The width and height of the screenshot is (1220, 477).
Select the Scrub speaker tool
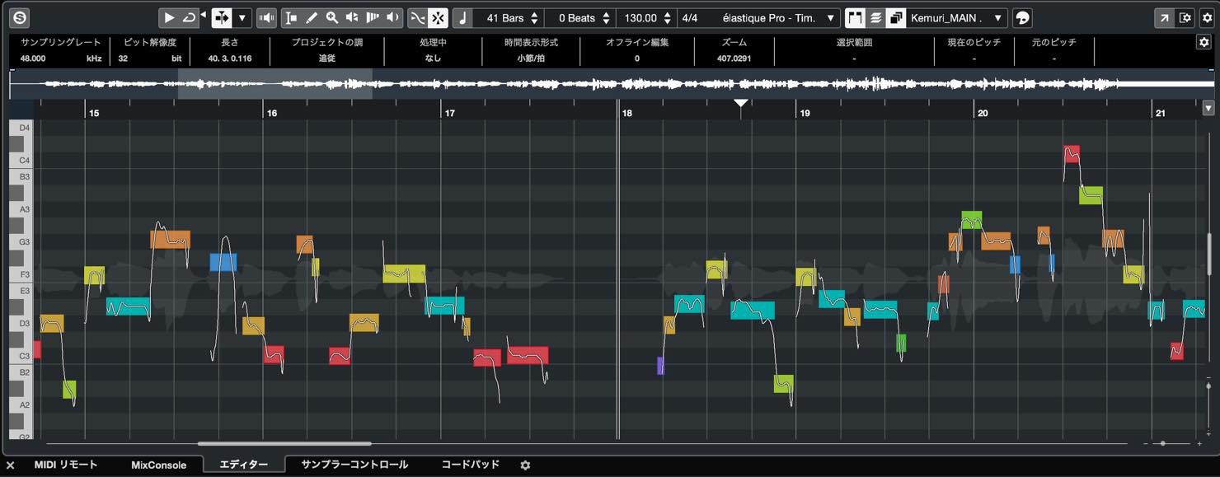tap(352, 17)
